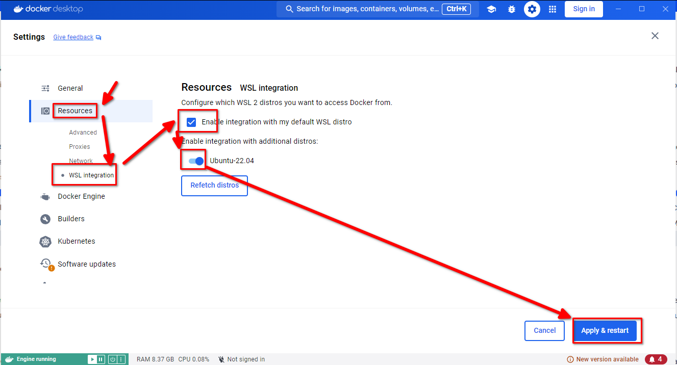
Task: Click the bug troubleshoot icon
Action: tap(512, 9)
